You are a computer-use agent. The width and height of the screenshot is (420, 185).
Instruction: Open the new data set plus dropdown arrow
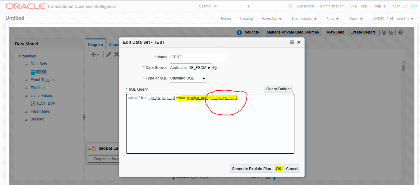point(97,54)
